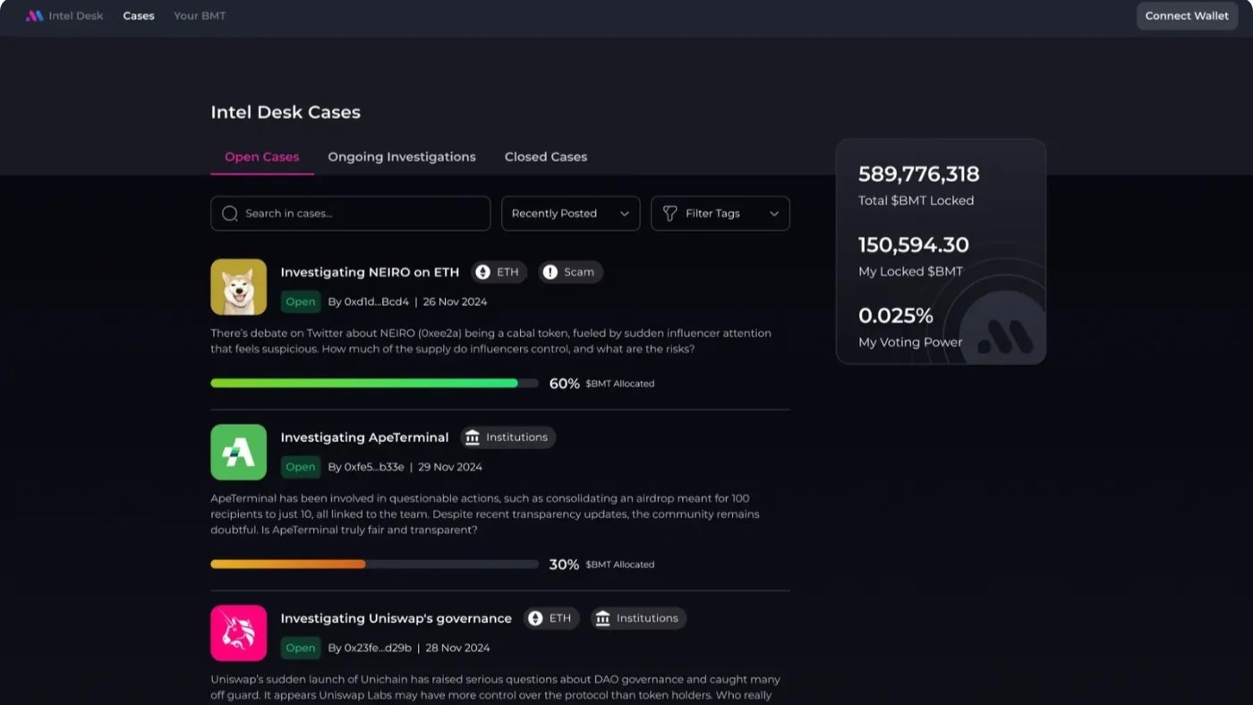Click the 30% allocated label
The image size is (1253, 705).
coord(601,565)
